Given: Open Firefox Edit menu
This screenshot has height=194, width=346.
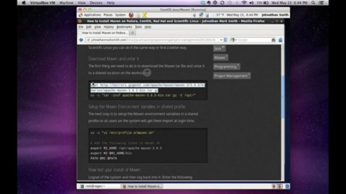Looking at the screenshot, I should [x=89, y=27].
